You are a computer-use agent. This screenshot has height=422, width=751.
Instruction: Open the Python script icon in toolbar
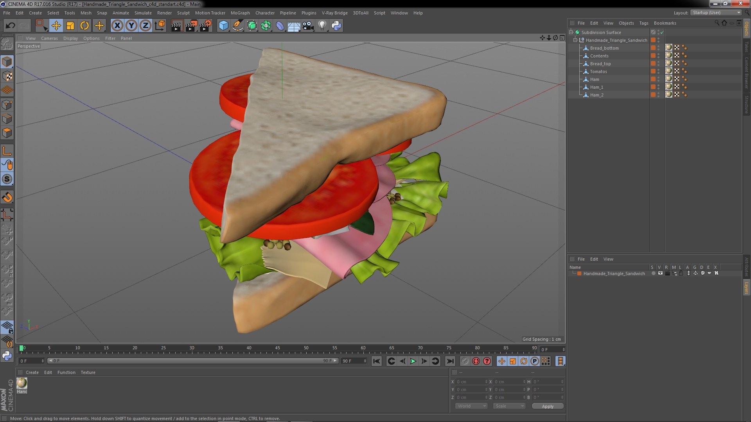336,26
